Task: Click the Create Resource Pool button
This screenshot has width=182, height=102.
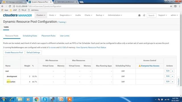Action: pyautogui.click(x=14, y=52)
